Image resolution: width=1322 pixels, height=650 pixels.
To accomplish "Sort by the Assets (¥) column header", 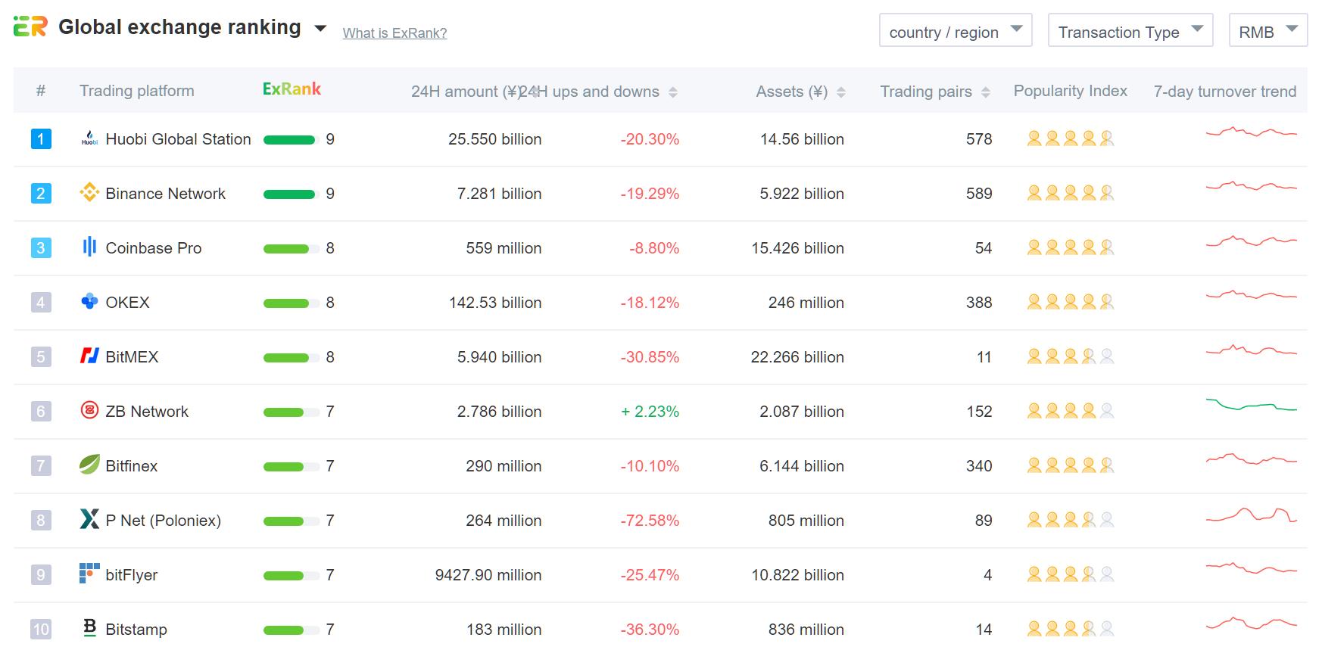I will pyautogui.click(x=800, y=92).
